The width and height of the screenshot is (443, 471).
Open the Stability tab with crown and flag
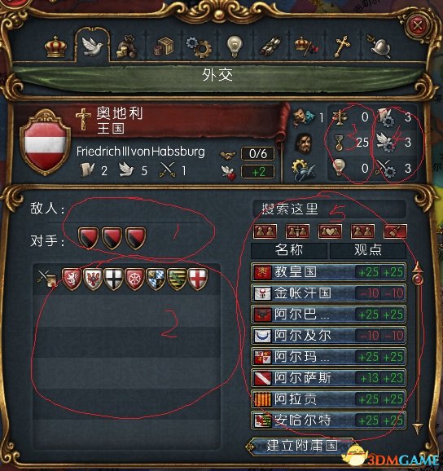[306, 46]
